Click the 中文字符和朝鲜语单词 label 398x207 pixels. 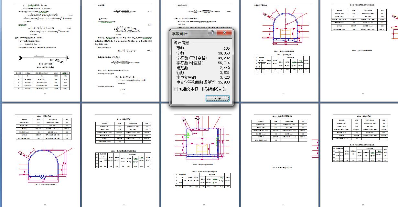click(x=196, y=82)
